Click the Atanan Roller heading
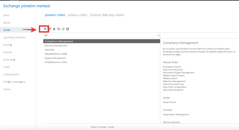The height and width of the screenshot is (130, 239). [x=170, y=62]
